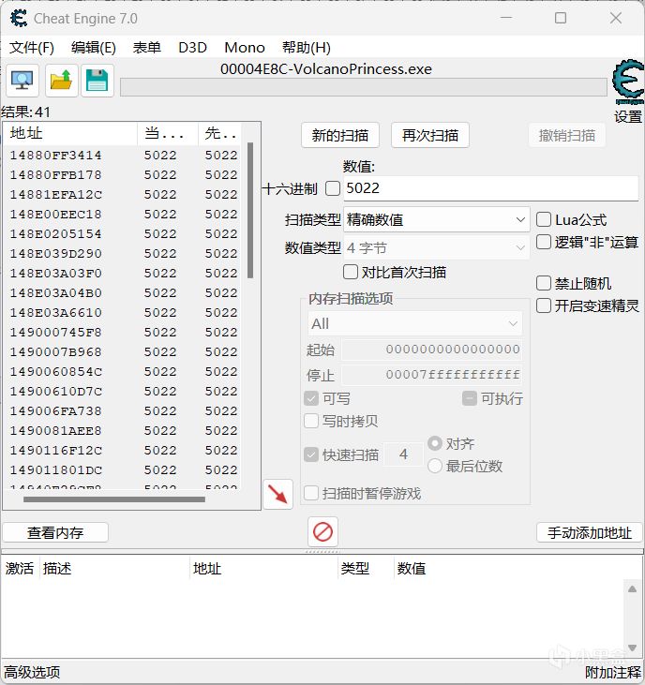This screenshot has height=685, width=645.
Task: Select result address 14880FFB178
Action: (x=56, y=174)
